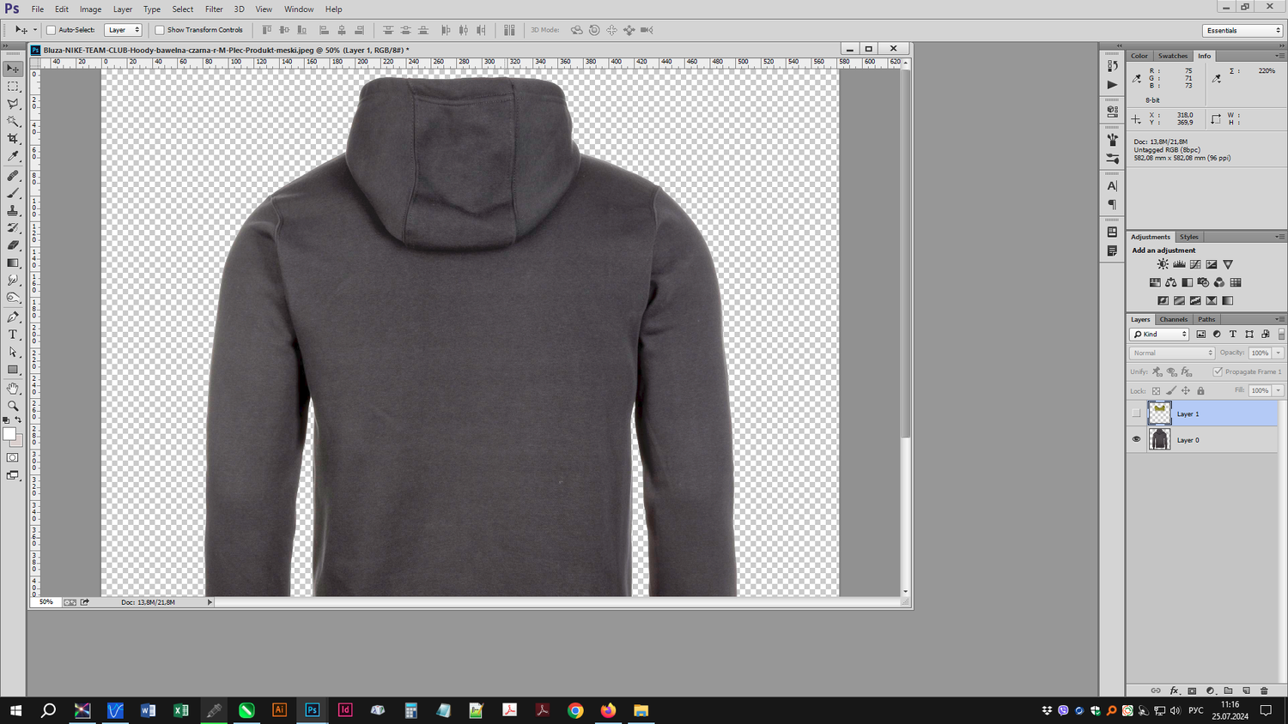Viewport: 1288px width, 724px height.
Task: Select the Magic Wand tool
Action: [13, 121]
